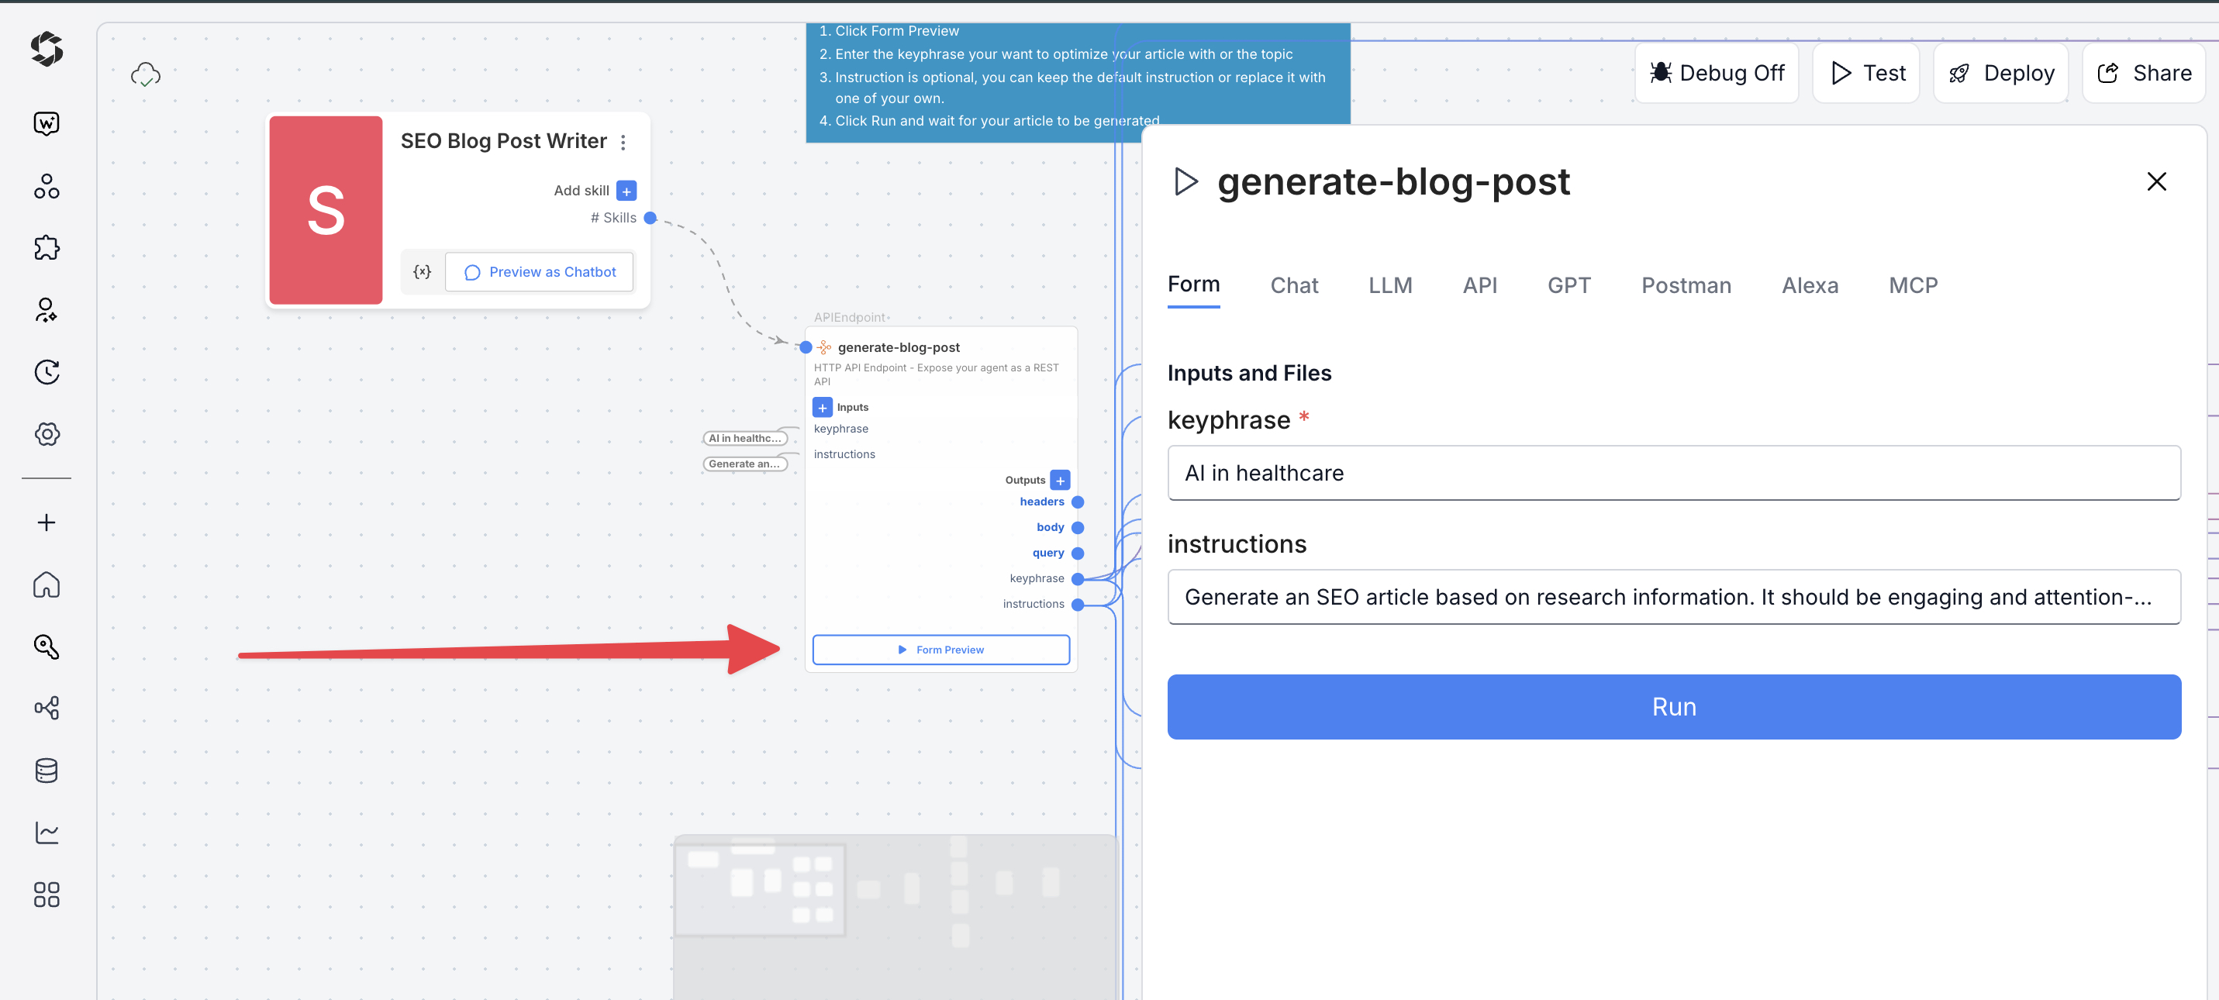Viewport: 2219px width, 1000px height.
Task: Click the cloud save status icon
Action: [146, 75]
